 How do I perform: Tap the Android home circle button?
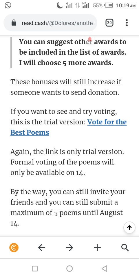(x=69, y=269)
